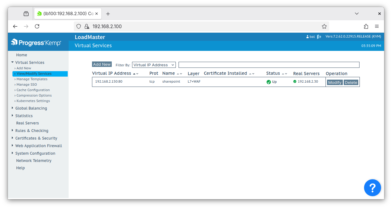Open Web Application Firewall menu item

39,146
